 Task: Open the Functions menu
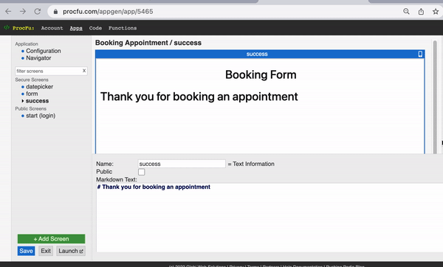coord(123,28)
